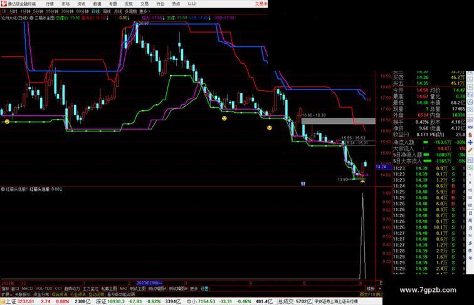Click the 通达信 app logo icon
The height and width of the screenshot is (305, 474).
[4, 4]
